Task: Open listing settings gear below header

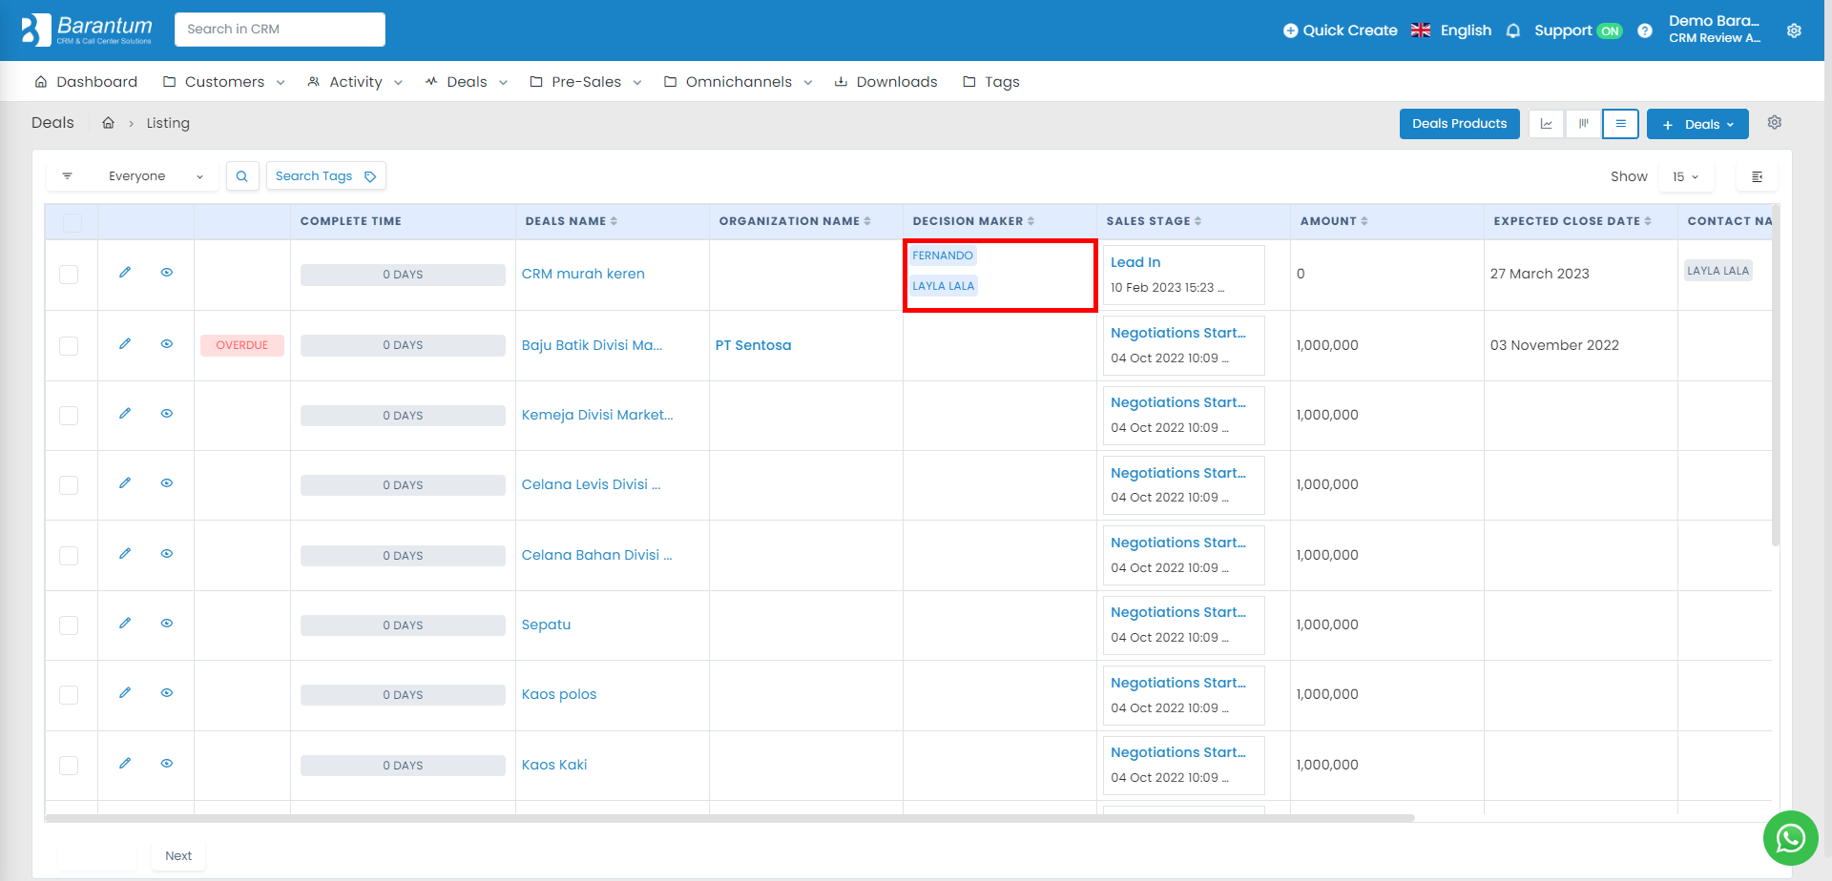Action: [x=1775, y=123]
